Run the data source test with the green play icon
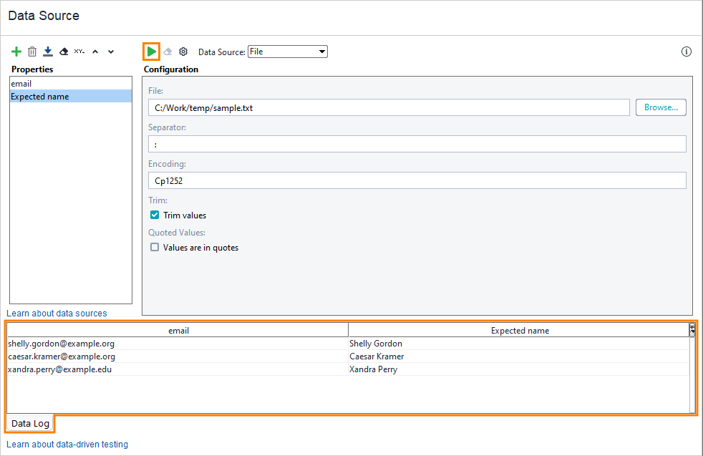This screenshot has height=456, width=703. 150,51
